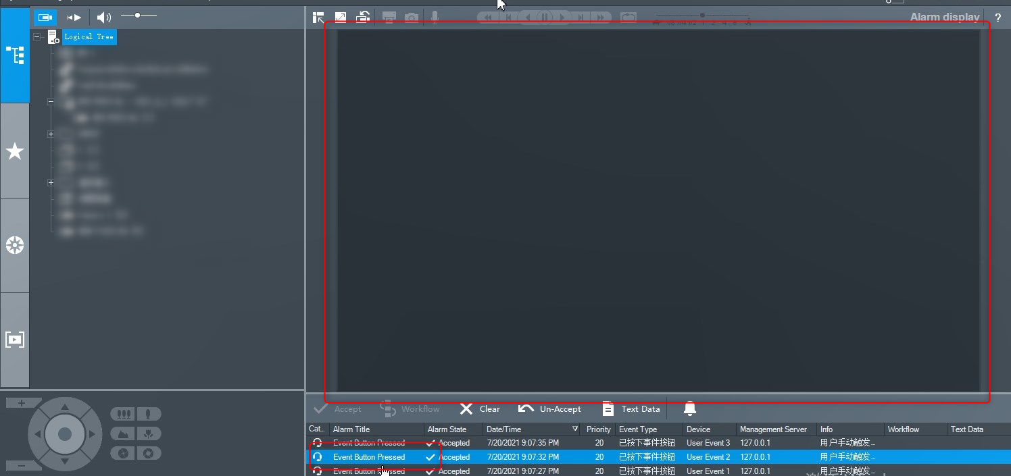Expand the second collapsed tree node
This screenshot has height=476, width=1011.
pos(51,183)
